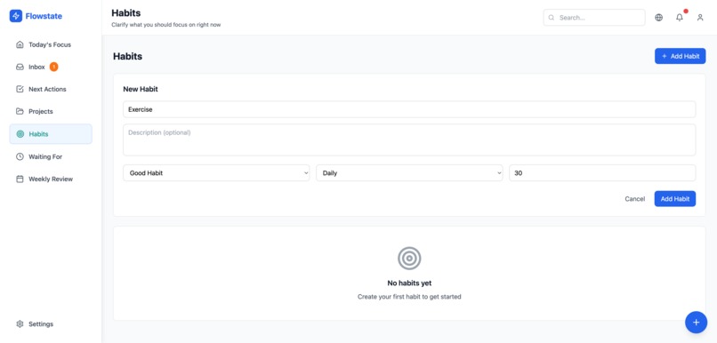
Task: Open the Good Habit type dropdown
Action: point(216,173)
